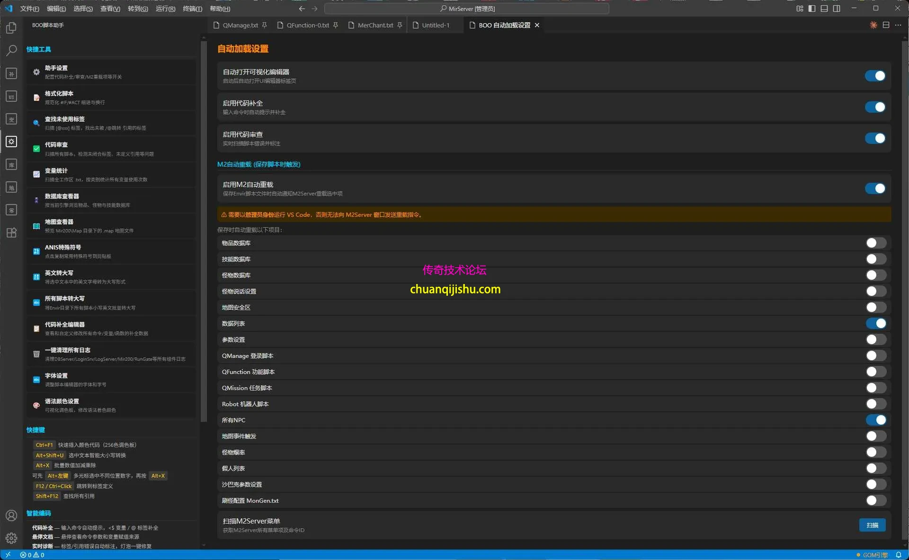This screenshot has width=909, height=560.
Task: Run 英文转大写 uppercase conversion tool
Action: (111, 277)
